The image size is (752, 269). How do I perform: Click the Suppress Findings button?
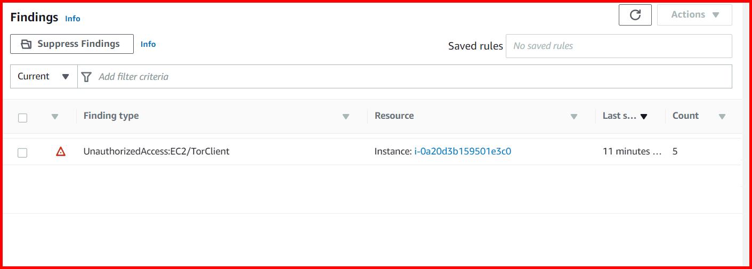point(72,44)
